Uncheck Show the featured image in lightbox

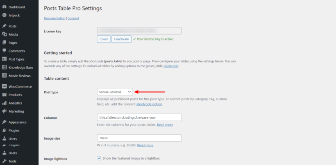[99, 158]
